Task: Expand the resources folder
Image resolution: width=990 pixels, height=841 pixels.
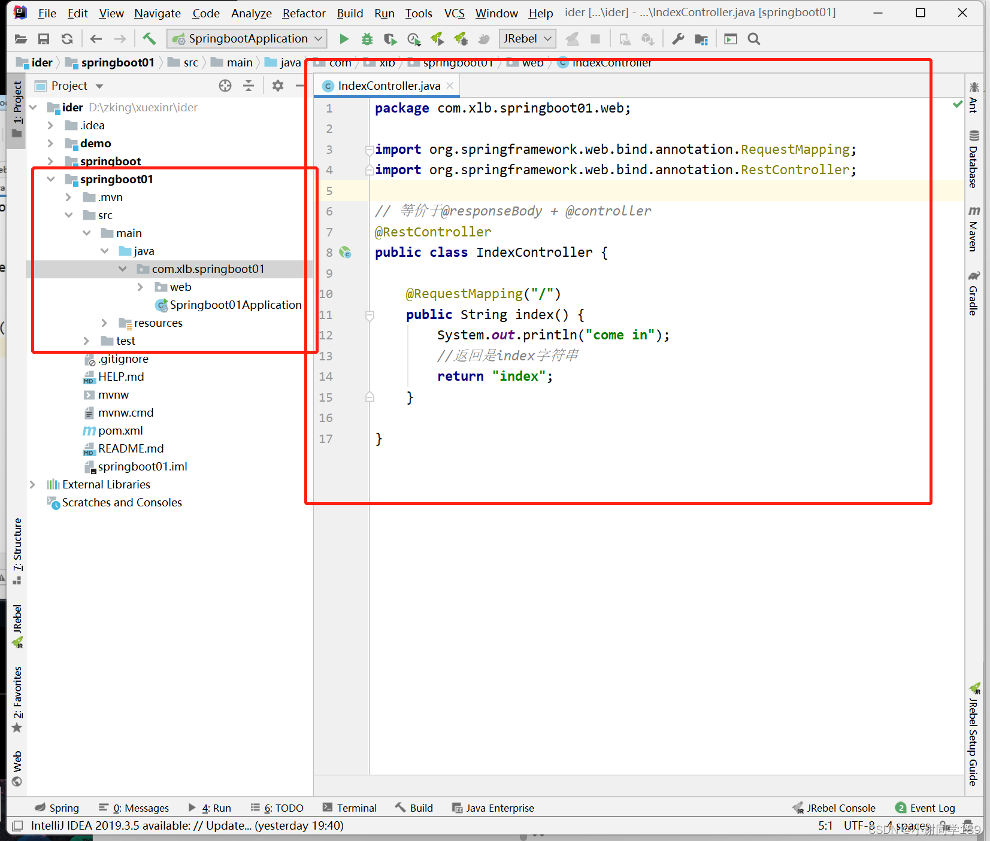Action: click(104, 323)
